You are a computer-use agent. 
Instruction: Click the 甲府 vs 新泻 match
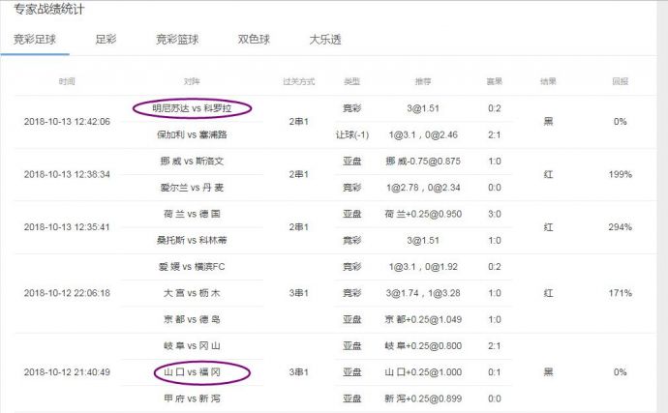(x=192, y=398)
